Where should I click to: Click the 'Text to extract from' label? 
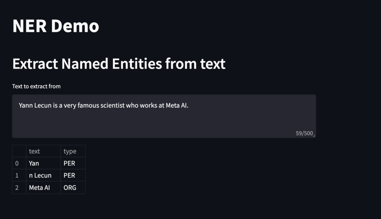[36, 86]
